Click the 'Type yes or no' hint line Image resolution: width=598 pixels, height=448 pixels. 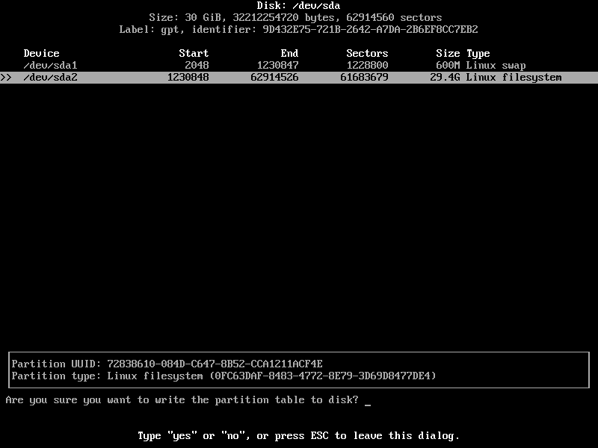point(298,436)
